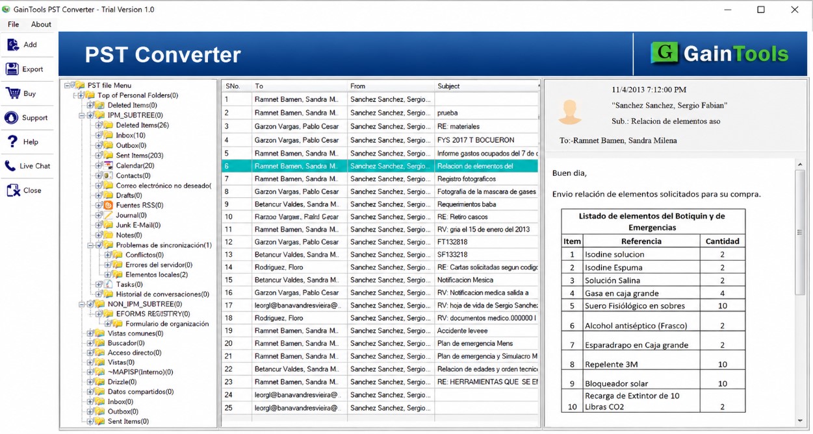Click the app icon in the title bar

click(x=6, y=10)
